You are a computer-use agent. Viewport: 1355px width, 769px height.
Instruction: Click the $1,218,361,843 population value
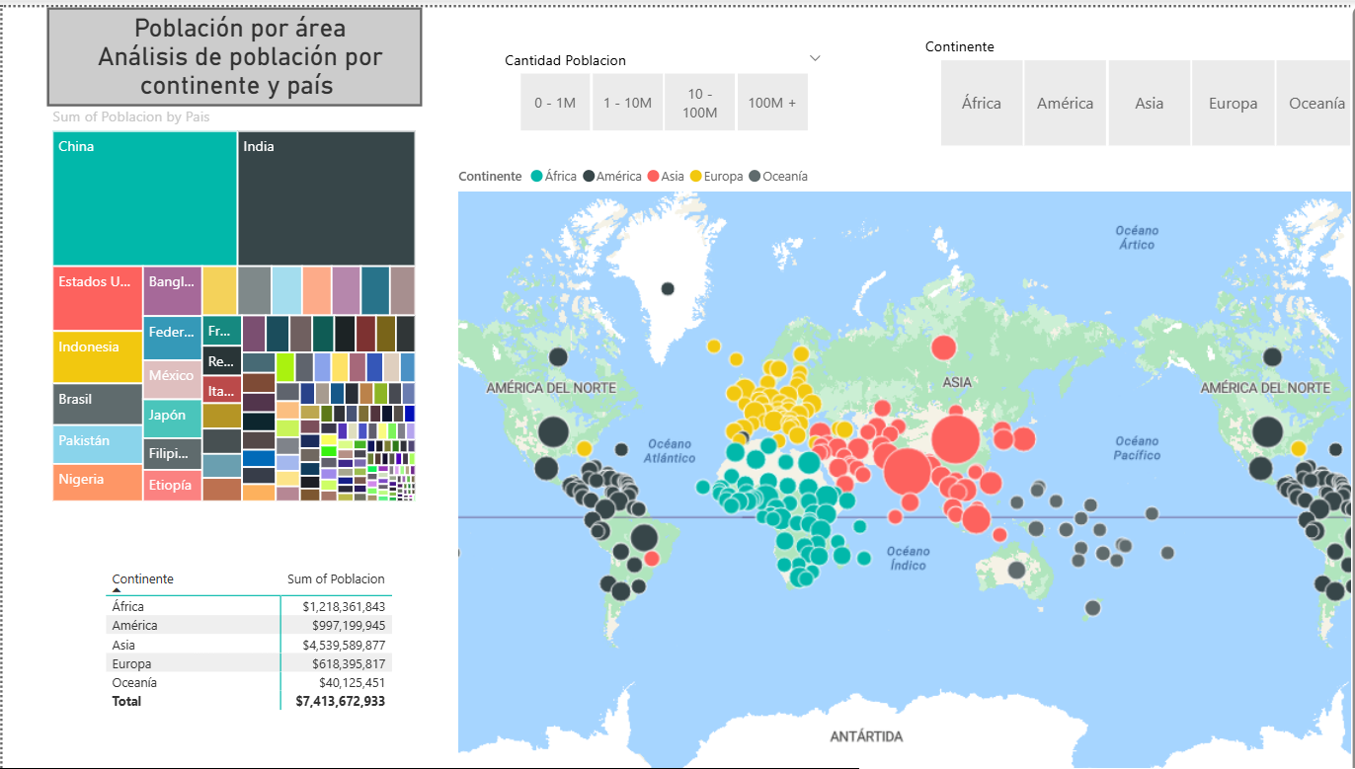[x=345, y=606]
